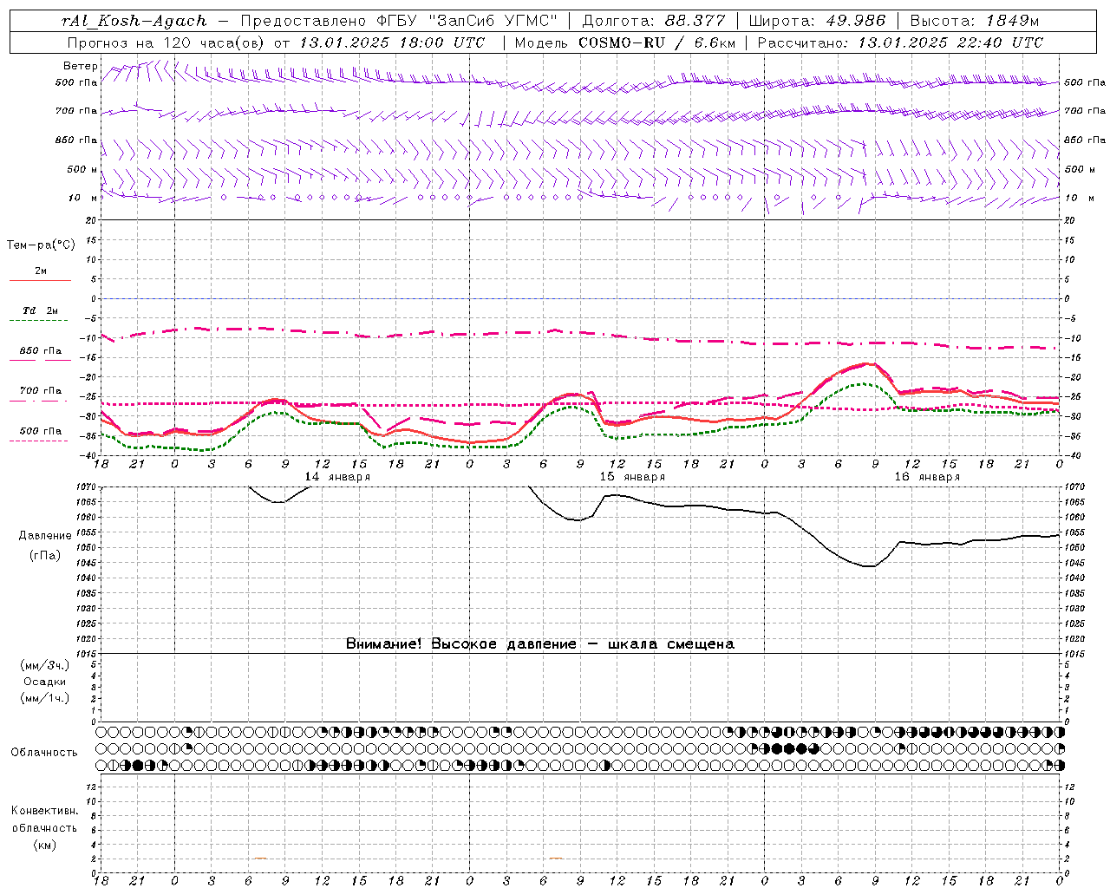Click the (гПа) unit label under Давление

(45, 556)
